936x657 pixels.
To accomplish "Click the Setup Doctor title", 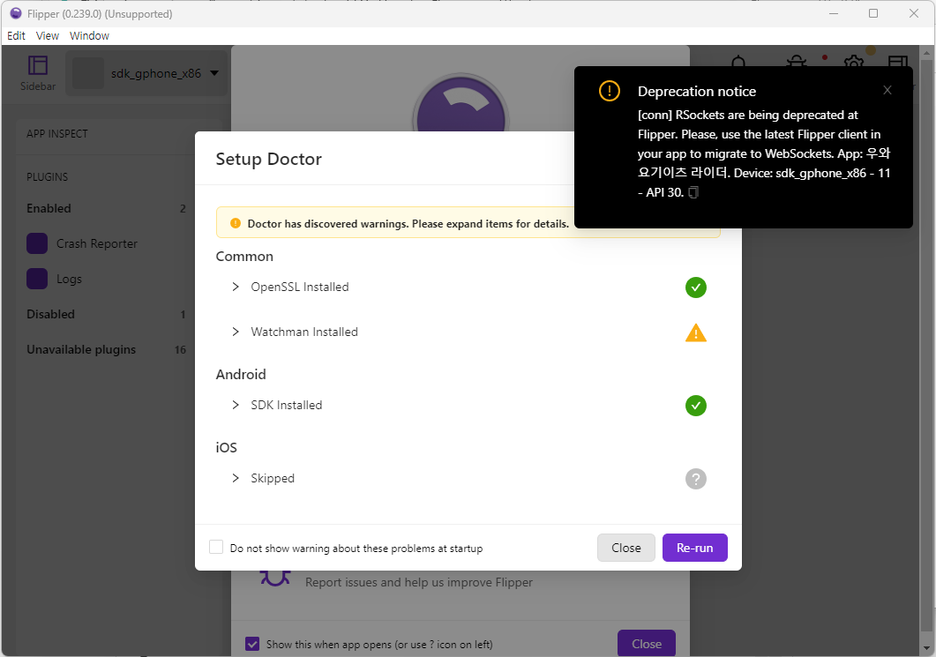I will [268, 159].
